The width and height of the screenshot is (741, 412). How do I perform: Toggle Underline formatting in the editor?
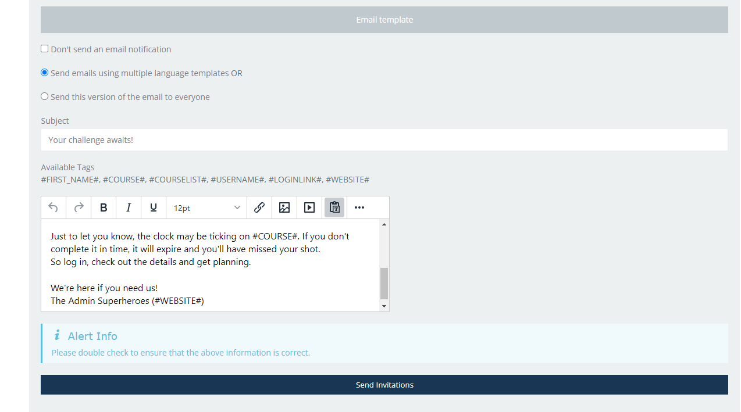click(x=154, y=207)
